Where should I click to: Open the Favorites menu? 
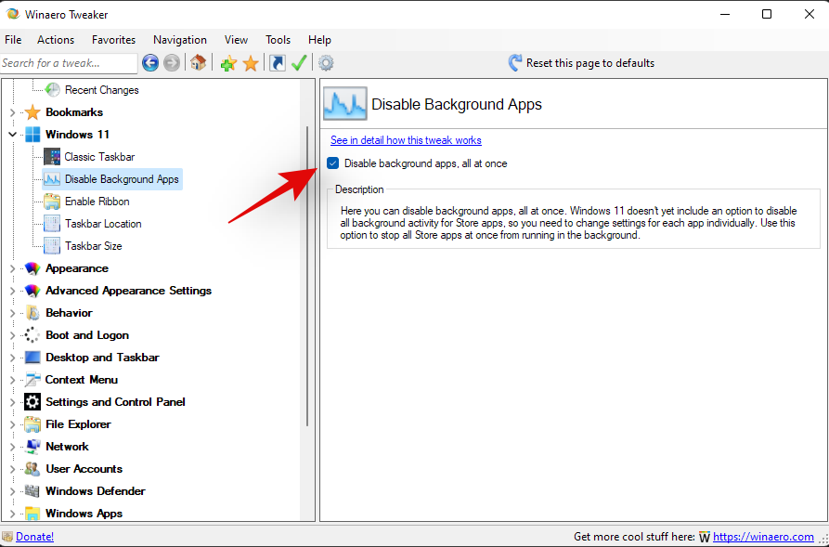coord(113,40)
